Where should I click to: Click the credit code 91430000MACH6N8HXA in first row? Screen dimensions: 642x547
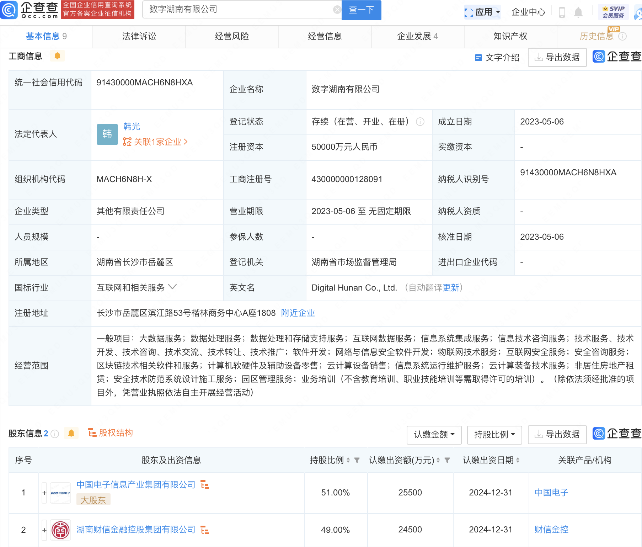[x=145, y=83]
